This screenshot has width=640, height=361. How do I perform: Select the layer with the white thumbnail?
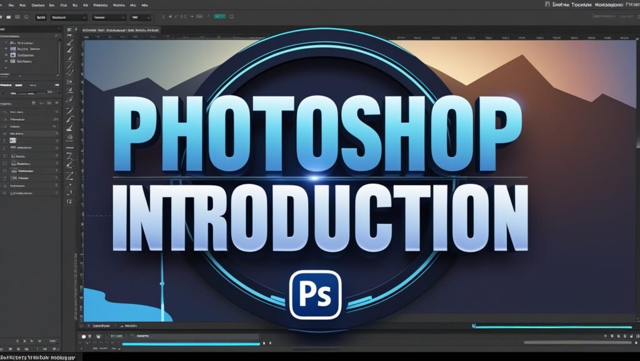click(x=29, y=140)
